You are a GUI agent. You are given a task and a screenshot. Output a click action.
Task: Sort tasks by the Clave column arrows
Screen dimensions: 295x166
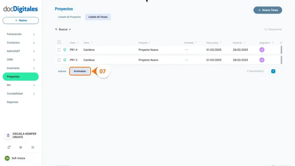77,43
